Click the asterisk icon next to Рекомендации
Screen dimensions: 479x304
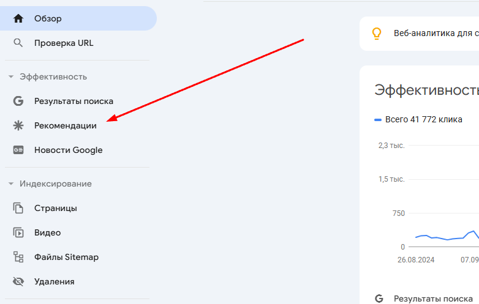point(18,125)
